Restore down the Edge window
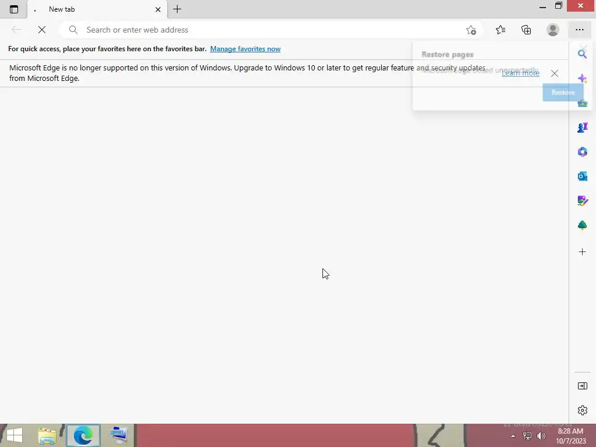Viewport: 596px width, 447px height. pos(558,6)
